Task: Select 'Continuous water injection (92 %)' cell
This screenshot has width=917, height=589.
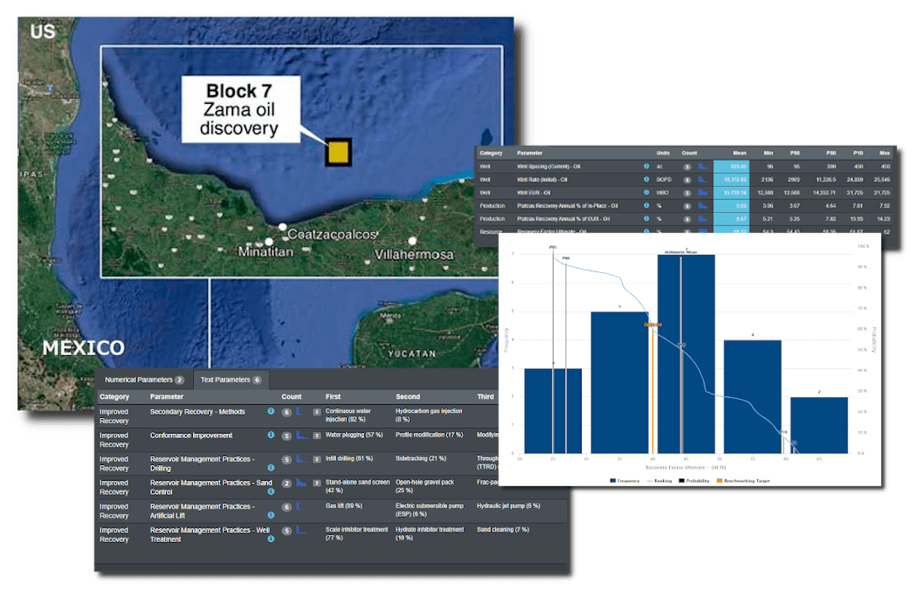Action: pos(348,414)
